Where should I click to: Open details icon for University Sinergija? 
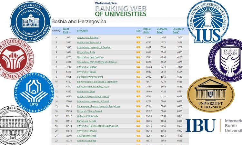[138, 141]
